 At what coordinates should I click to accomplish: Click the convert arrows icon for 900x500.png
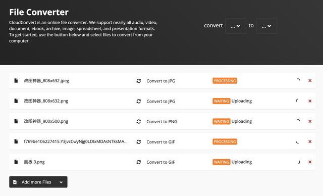139,121
